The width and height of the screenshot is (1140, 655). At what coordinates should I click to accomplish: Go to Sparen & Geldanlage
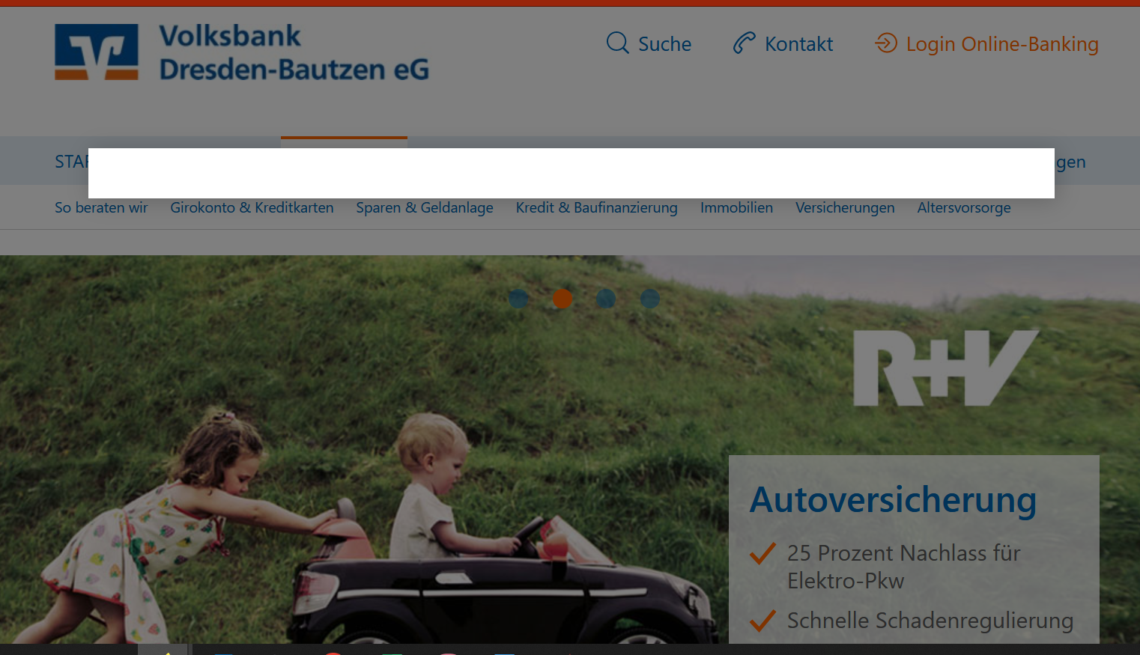click(425, 207)
